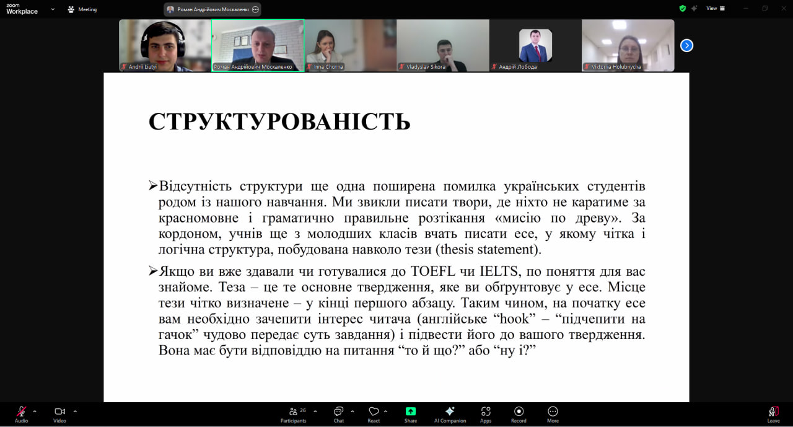Open the Chat panel
The width and height of the screenshot is (793, 427).
tap(339, 414)
